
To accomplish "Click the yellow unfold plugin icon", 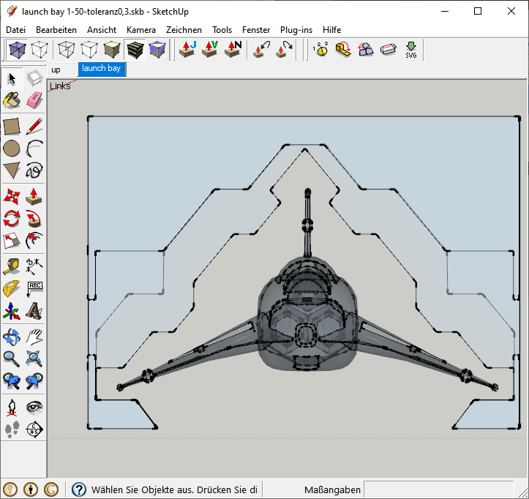I will pos(343,50).
